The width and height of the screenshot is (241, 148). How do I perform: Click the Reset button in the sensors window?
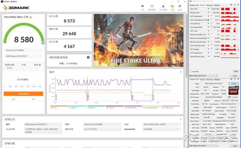click(236, 71)
